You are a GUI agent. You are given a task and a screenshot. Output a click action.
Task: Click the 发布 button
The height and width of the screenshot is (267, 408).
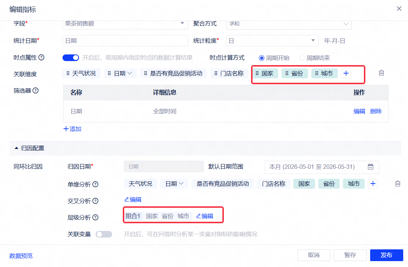386,255
